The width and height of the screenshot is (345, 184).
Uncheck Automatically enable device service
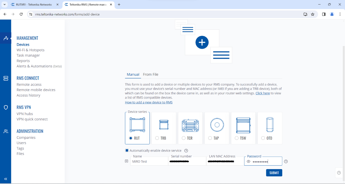click(127, 150)
